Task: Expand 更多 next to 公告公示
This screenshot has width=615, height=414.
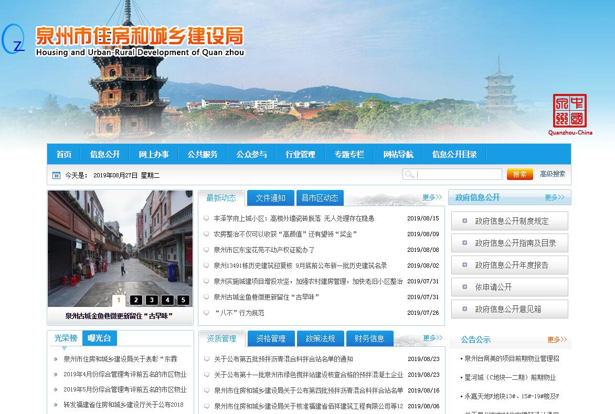Action: coord(557,339)
